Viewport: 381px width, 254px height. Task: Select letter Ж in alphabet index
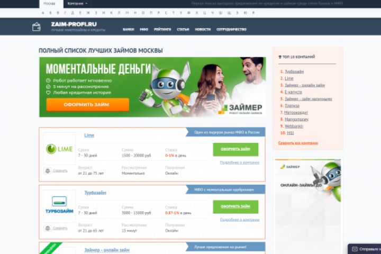(88, 13)
